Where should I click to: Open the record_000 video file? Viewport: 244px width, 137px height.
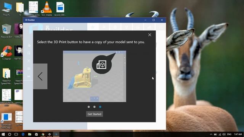60,9
